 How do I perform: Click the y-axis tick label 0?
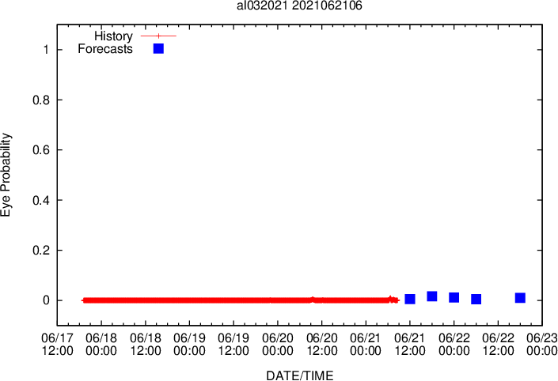[46, 300]
